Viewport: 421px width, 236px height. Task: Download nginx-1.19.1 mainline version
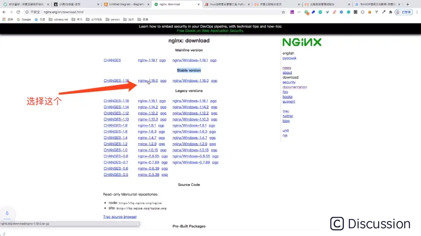tap(147, 60)
